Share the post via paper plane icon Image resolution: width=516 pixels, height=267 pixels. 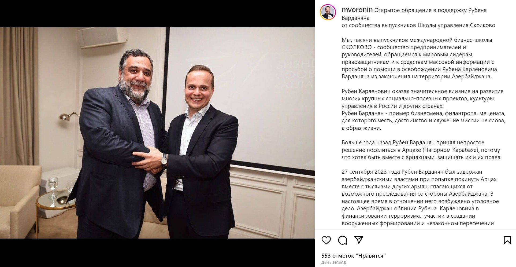pyautogui.click(x=359, y=240)
